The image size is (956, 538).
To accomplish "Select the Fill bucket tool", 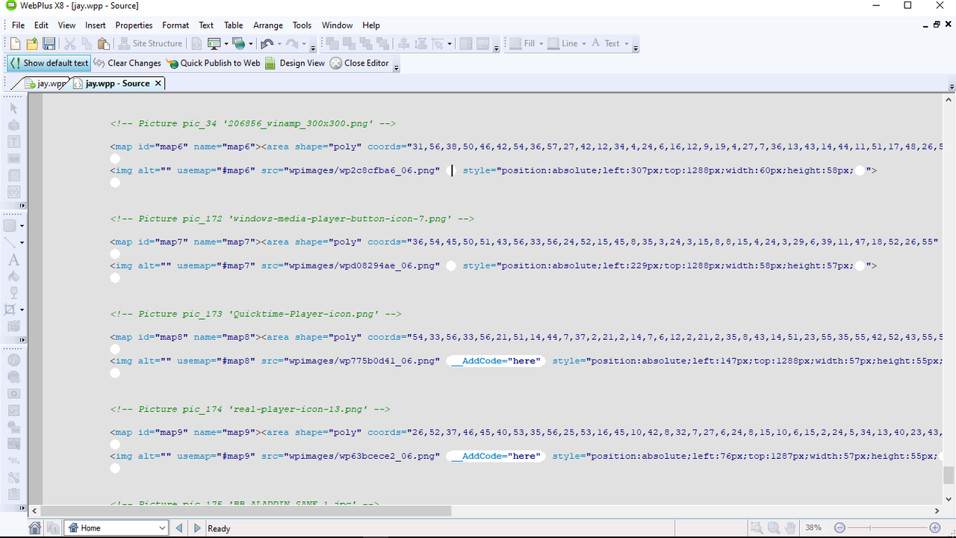I will tap(13, 276).
